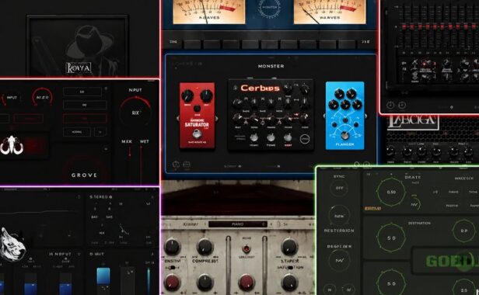
Task: Click the Compress knob in the Kramer plugin
Action: click(205, 247)
